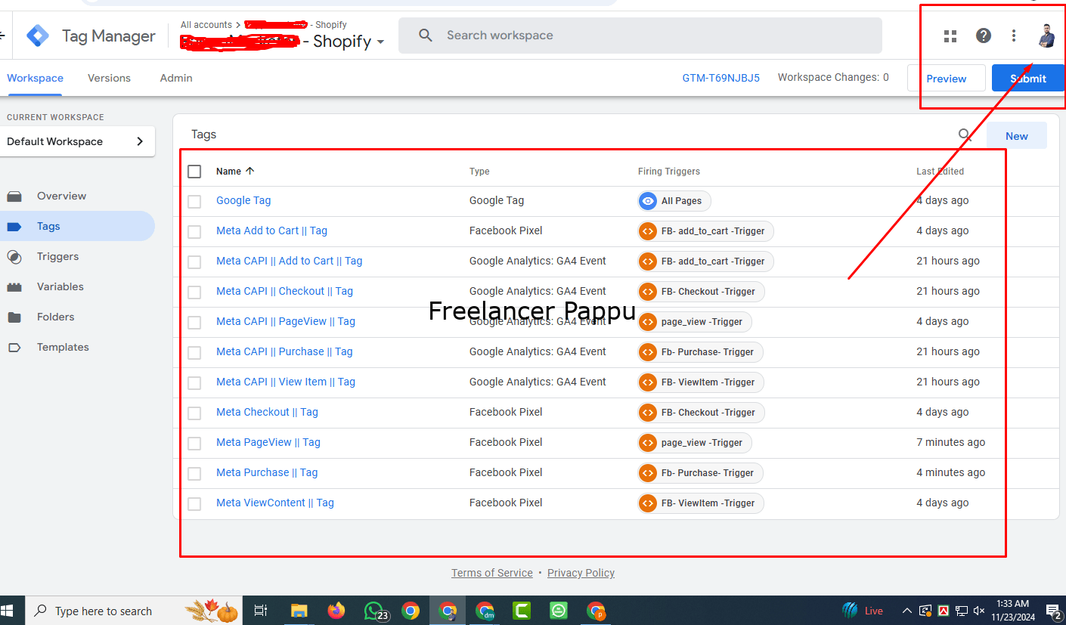
Task: Open the Help question mark icon
Action: [x=984, y=36]
